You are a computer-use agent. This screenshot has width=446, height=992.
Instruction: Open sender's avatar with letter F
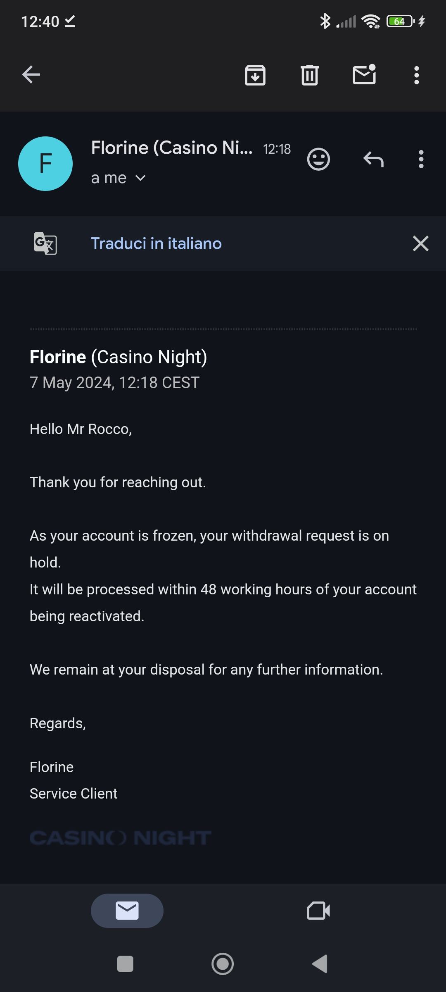[x=45, y=164]
